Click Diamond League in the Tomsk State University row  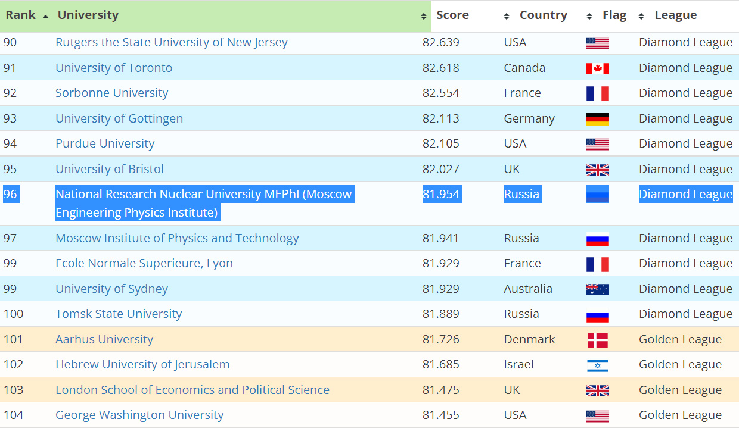coord(686,314)
